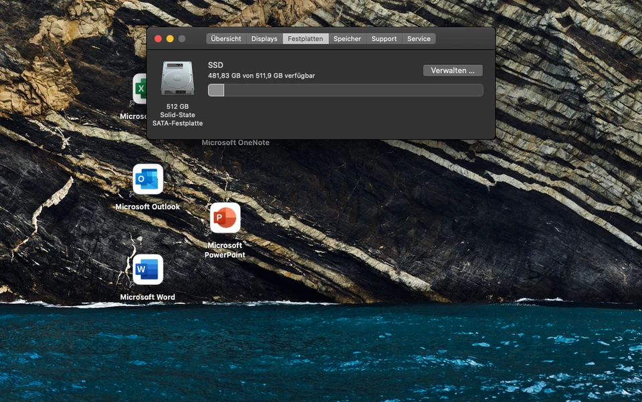Open the Microsoft Outlook desktop icon

148,179
